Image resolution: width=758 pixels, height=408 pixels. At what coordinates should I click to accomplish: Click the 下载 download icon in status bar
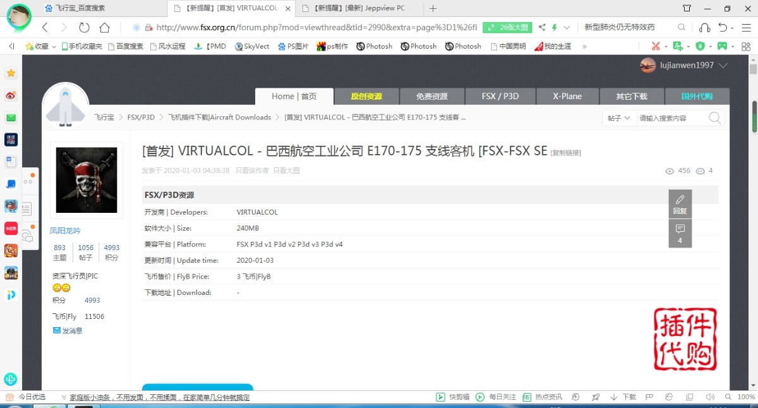[623, 397]
